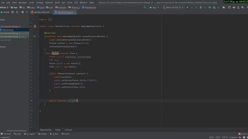This screenshot has height=139, width=248.
Task: Collapse the Pintar constructor fold marker
Action: click(38, 74)
